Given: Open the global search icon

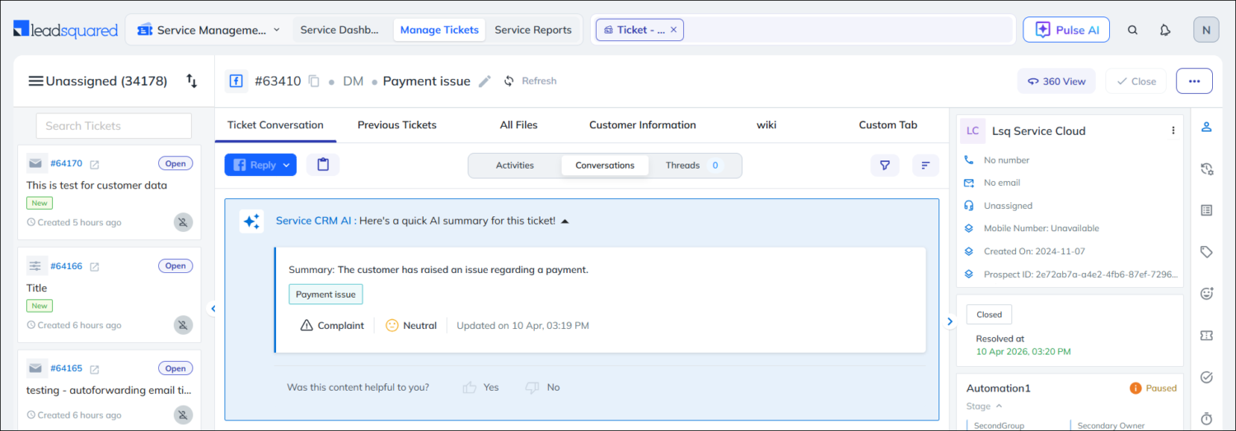Looking at the screenshot, I should tap(1133, 30).
